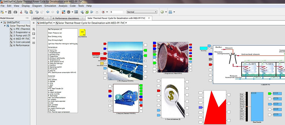Click the New Model toolbar icon
This screenshot has height=125, width=285.
coord(2,12)
